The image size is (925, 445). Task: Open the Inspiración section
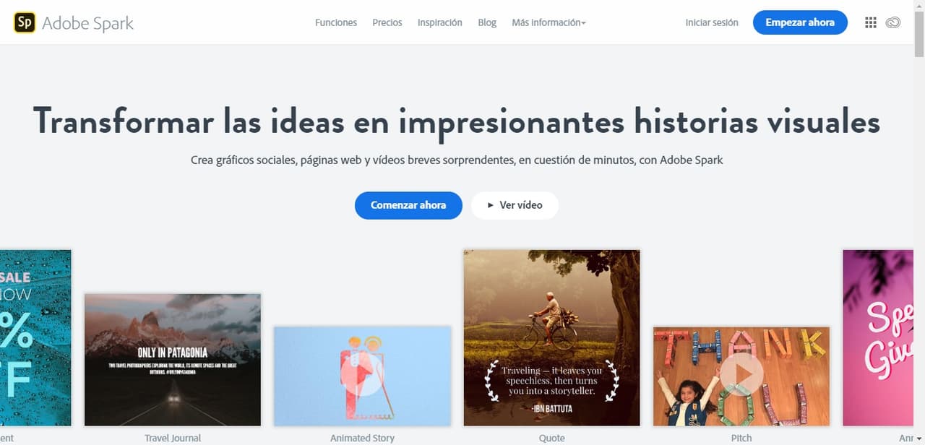pyautogui.click(x=440, y=22)
